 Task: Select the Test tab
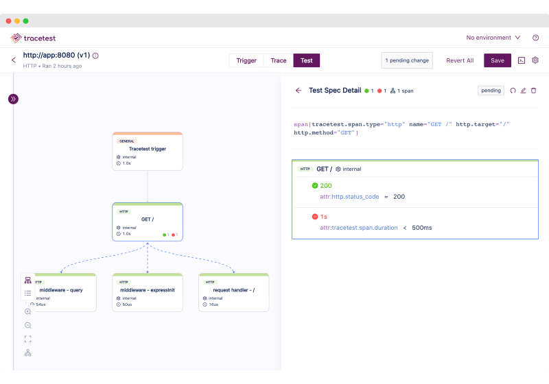point(306,60)
